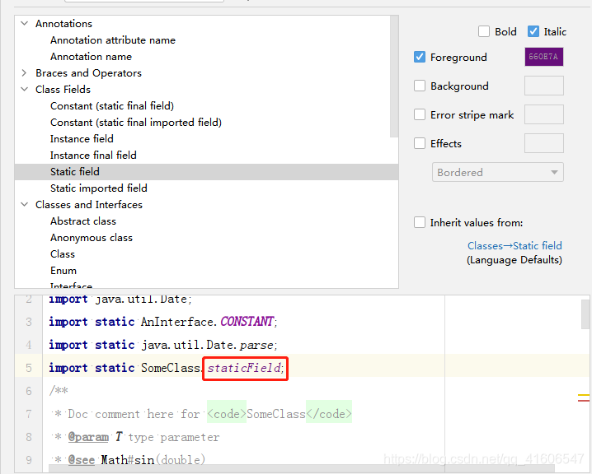The height and width of the screenshot is (474, 592).
Task: Click staticField in the preview code
Action: click(243, 368)
